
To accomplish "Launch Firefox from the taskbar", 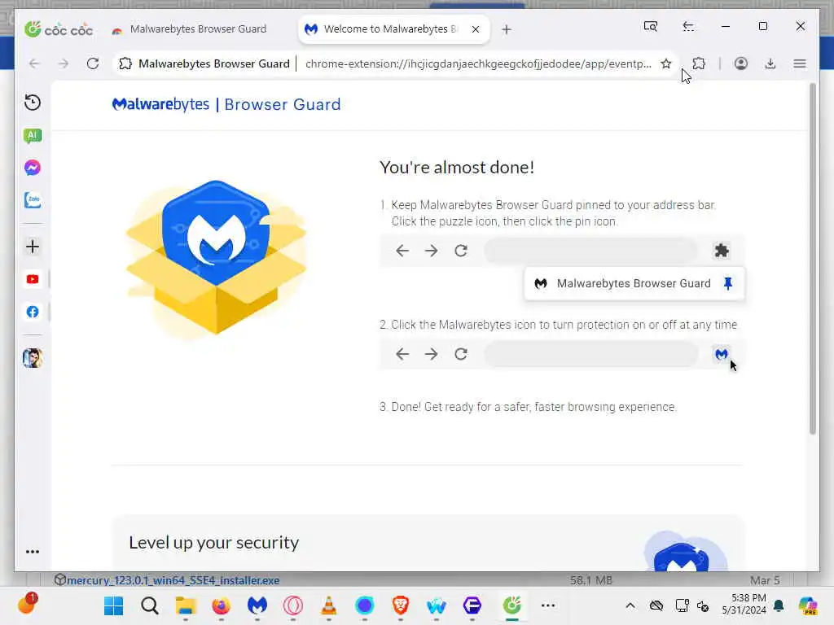I will [222, 605].
